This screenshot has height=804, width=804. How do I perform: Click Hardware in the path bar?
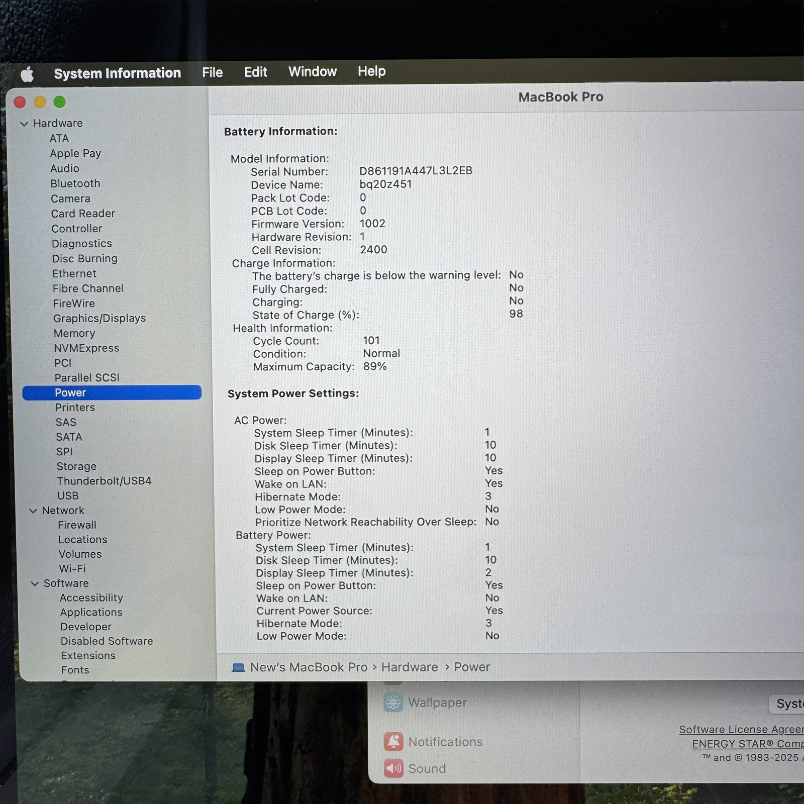[410, 667]
